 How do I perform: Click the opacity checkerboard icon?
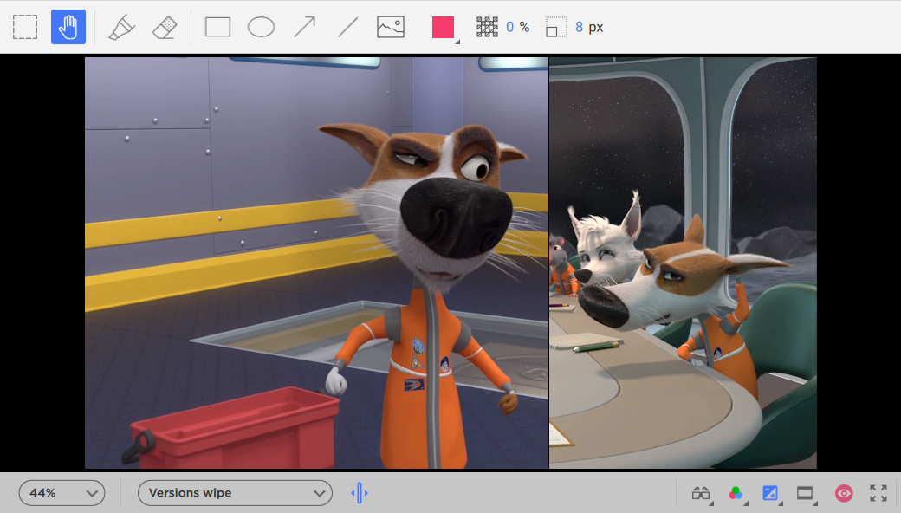point(487,27)
